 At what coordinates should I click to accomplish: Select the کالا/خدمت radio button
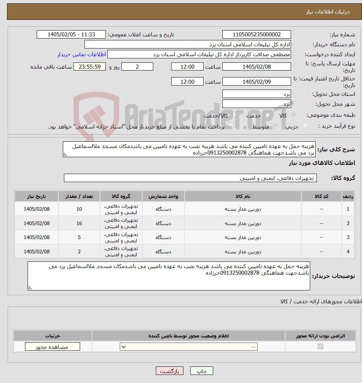tap(235, 115)
